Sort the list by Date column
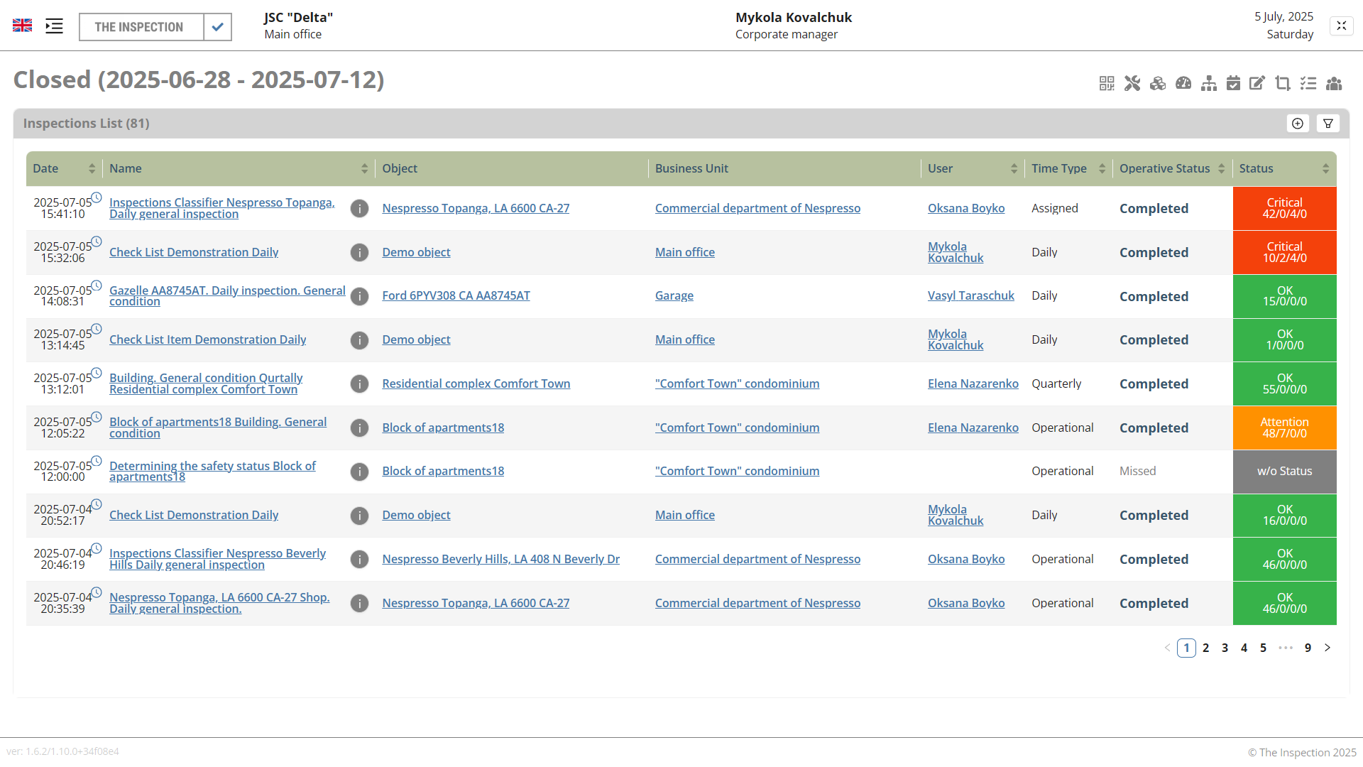This screenshot has width=1363, height=767. pos(92,169)
